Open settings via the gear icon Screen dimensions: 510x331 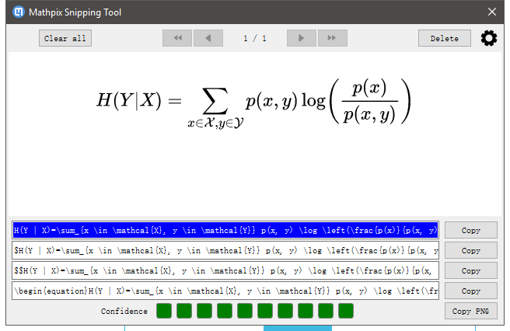(489, 38)
